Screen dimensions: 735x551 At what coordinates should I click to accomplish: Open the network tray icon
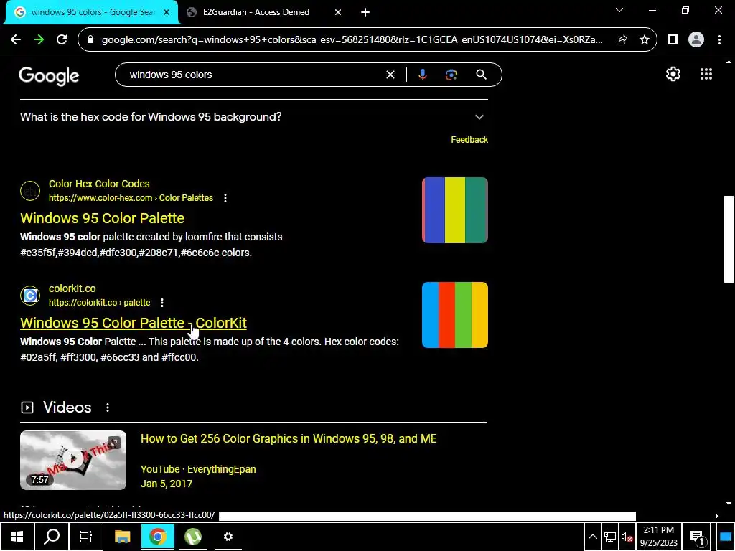(x=610, y=538)
